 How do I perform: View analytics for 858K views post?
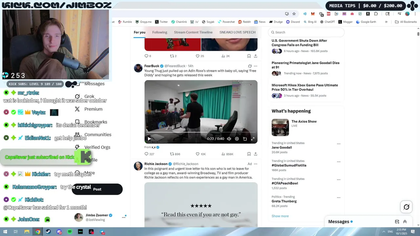coord(227,154)
